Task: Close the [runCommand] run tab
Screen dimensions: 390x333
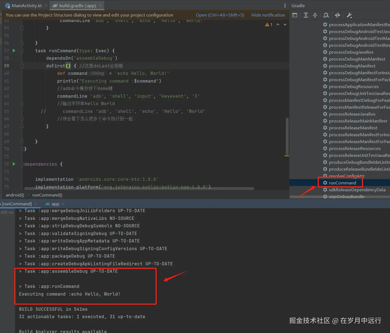Action: pos(36,204)
